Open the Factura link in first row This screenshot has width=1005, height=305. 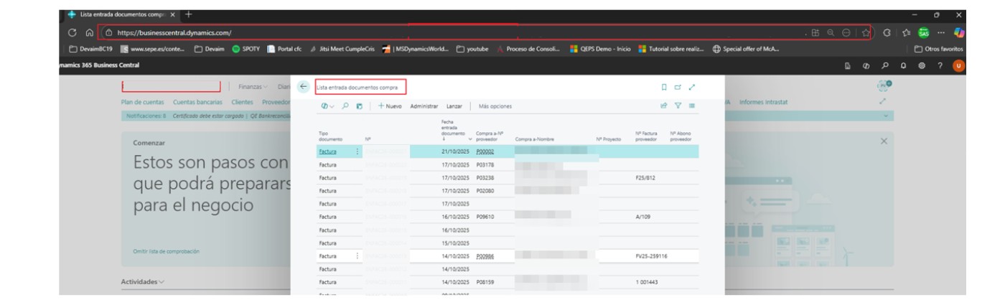pos(327,152)
